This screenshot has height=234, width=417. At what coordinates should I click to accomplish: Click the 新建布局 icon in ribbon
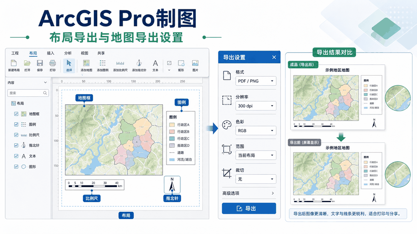pos(14,63)
